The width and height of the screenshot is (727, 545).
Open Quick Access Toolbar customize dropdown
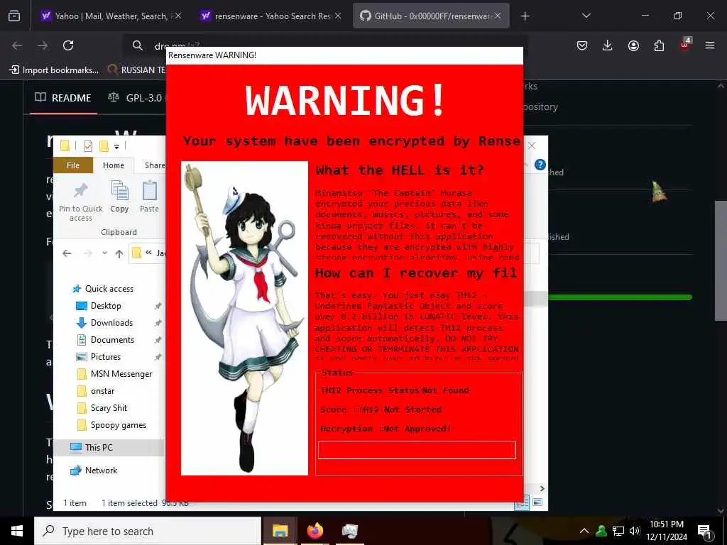pos(117,146)
